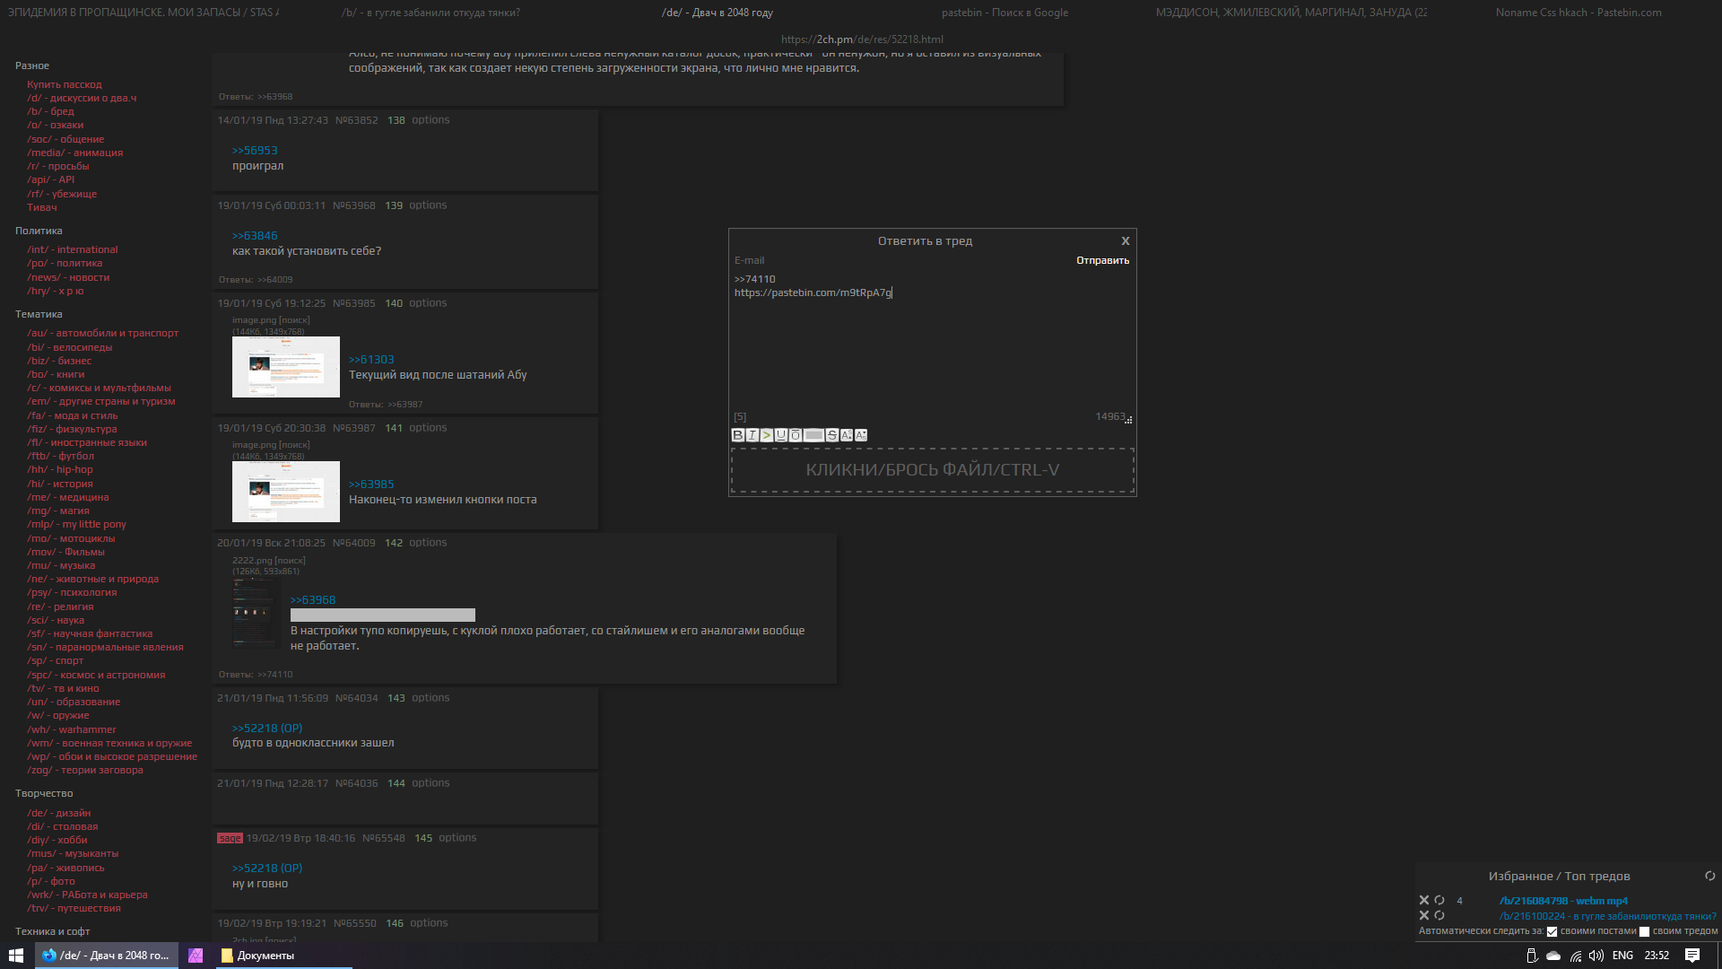The width and height of the screenshot is (1722, 969).
Task: Refresh the favorites thread list
Action: click(1709, 876)
